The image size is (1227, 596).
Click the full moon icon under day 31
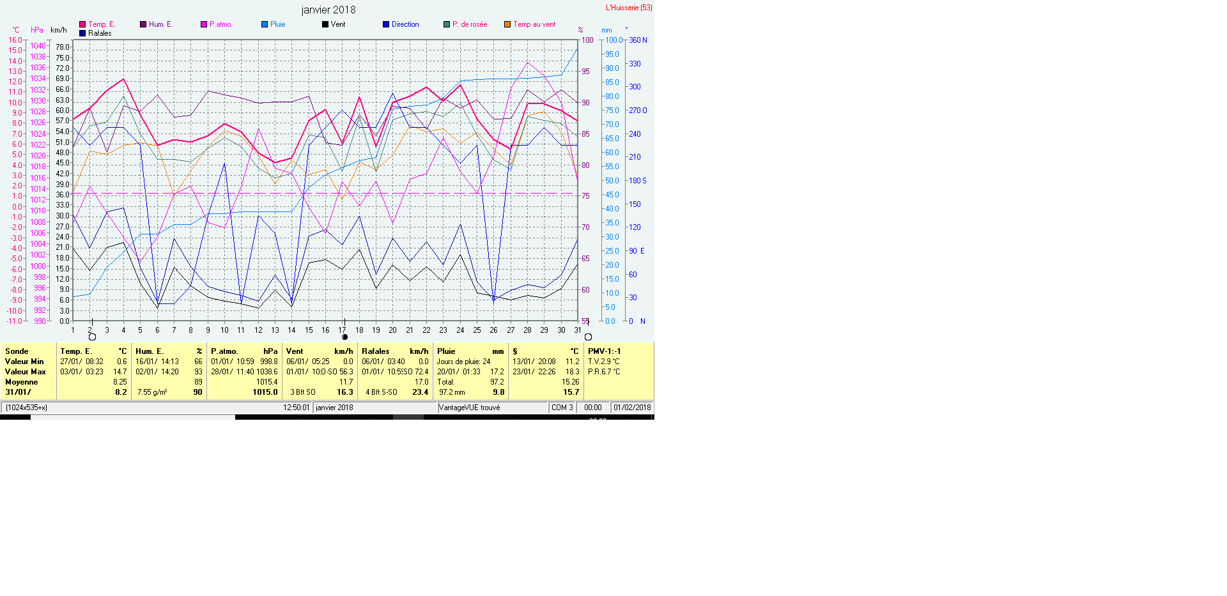coord(588,337)
